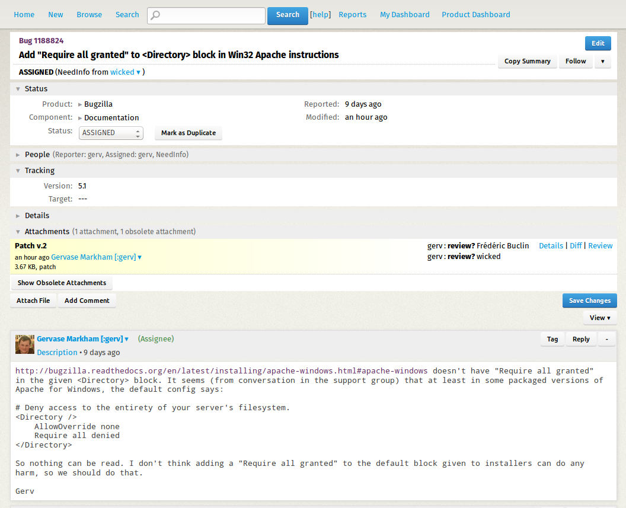Open the wicked needinfo user dropdown
Image resolution: width=626 pixels, height=508 pixels.
pyautogui.click(x=125, y=72)
